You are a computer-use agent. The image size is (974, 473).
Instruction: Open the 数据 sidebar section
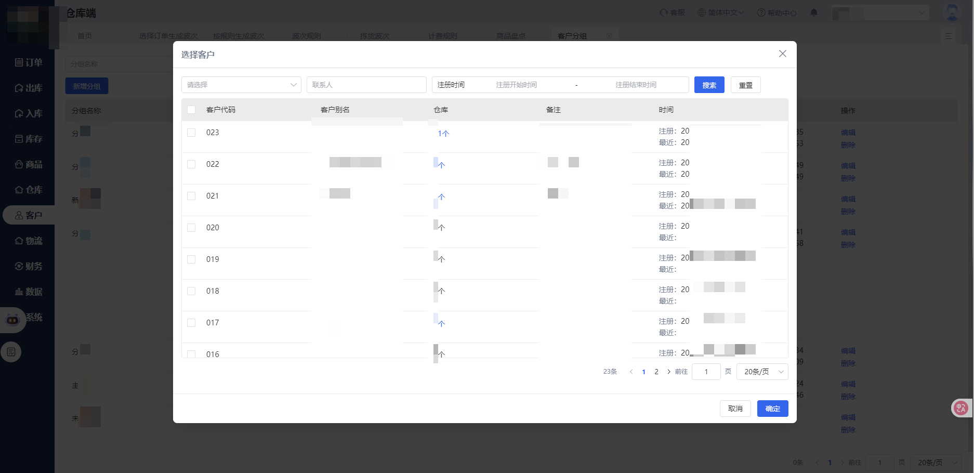click(29, 292)
